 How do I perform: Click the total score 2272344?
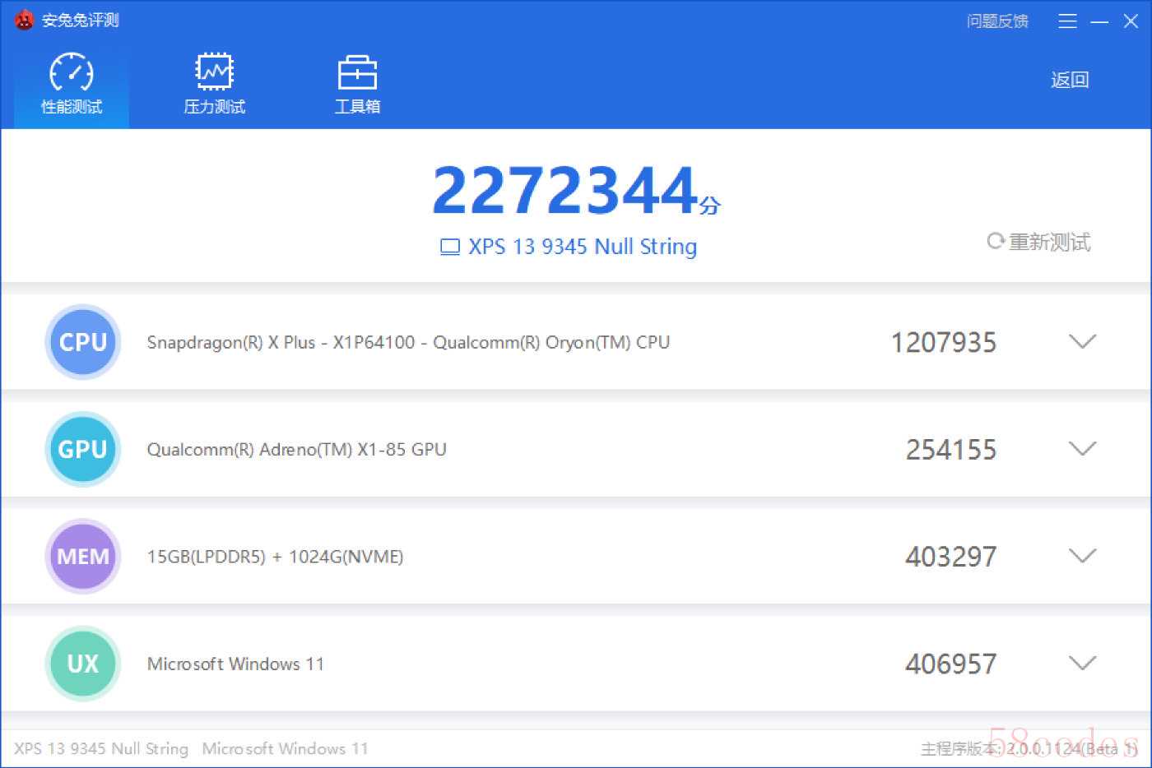click(566, 191)
